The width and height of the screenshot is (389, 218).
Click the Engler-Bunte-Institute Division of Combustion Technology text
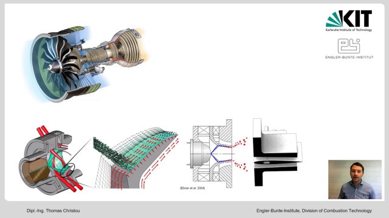[x=314, y=211]
